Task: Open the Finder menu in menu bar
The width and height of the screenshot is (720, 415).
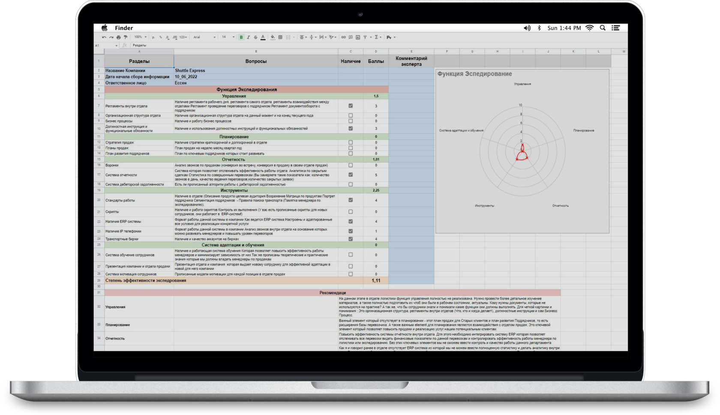Action: coord(124,28)
